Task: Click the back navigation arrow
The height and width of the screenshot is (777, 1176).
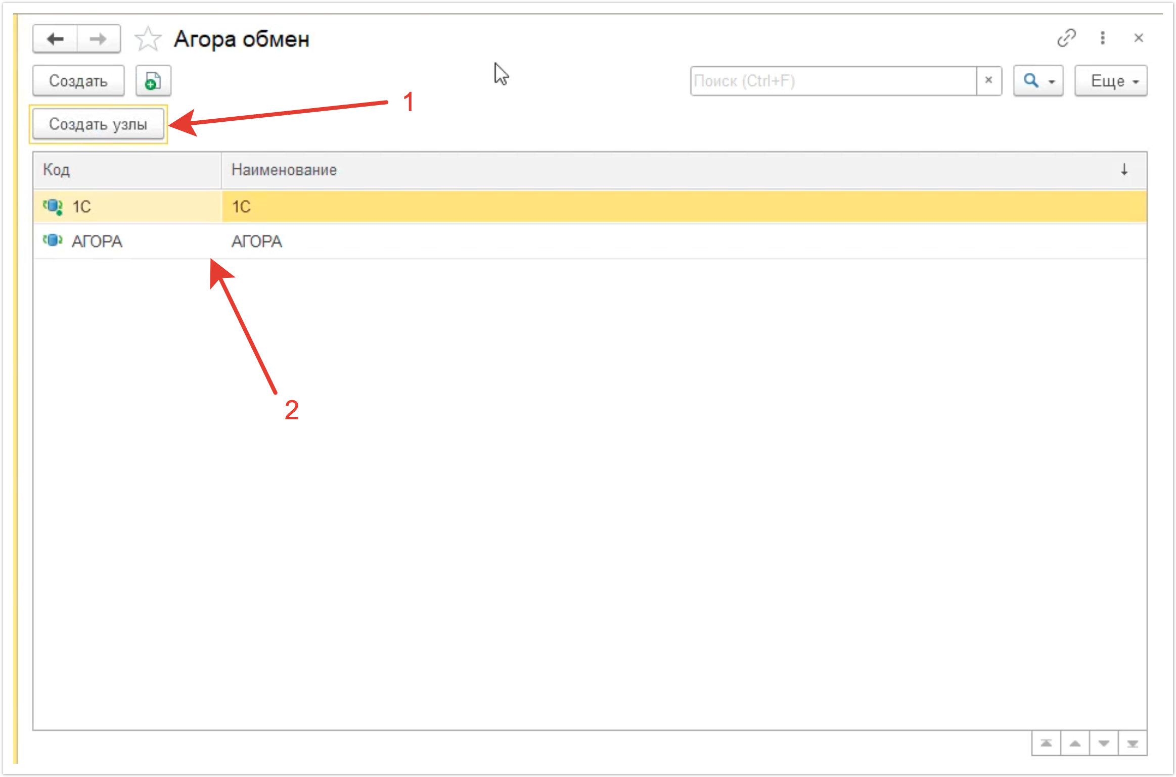Action: pyautogui.click(x=55, y=39)
